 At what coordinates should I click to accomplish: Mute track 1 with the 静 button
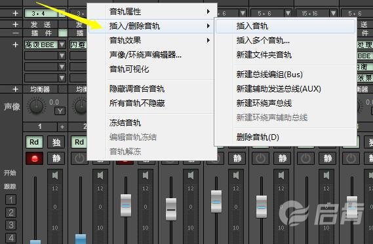tap(56, 158)
